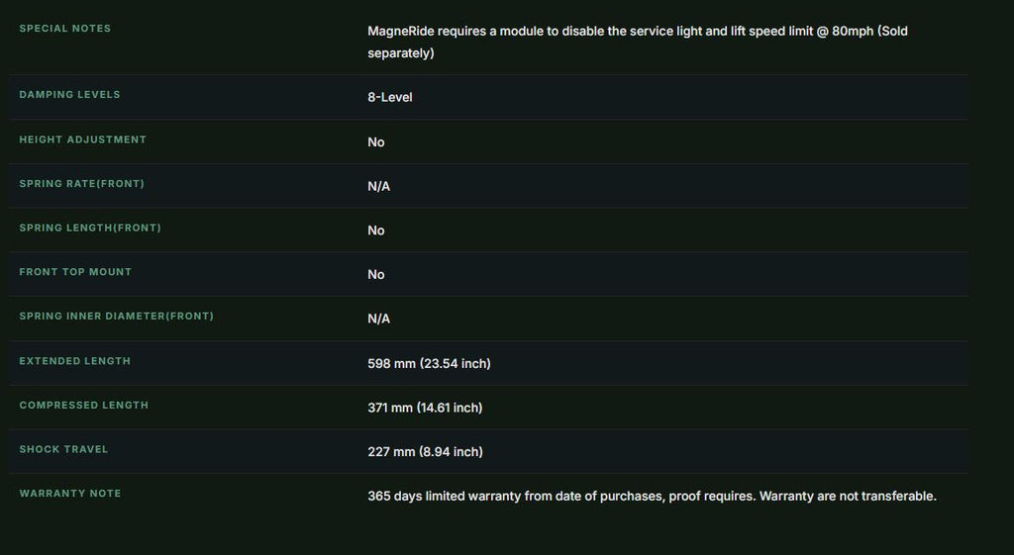The image size is (1014, 555).
Task: Click the 8-Level damping value
Action: click(390, 97)
